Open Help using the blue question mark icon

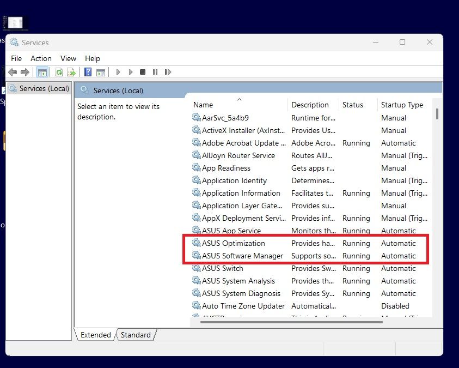tap(88, 71)
